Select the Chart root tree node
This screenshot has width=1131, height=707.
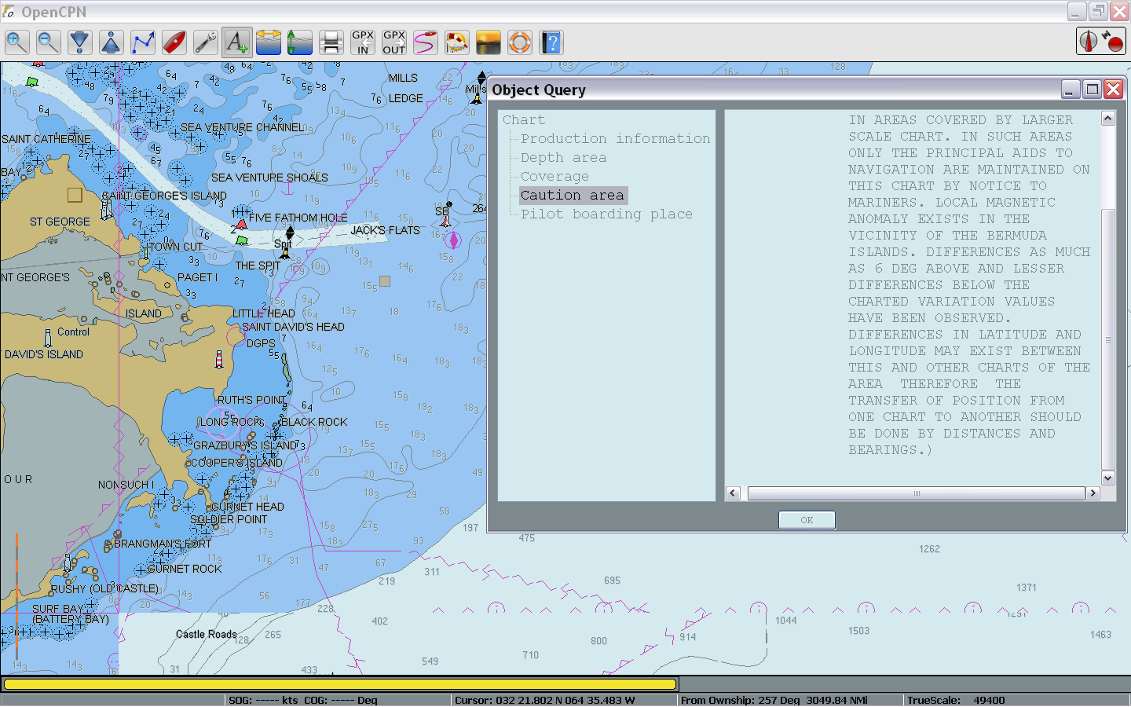[x=524, y=120]
